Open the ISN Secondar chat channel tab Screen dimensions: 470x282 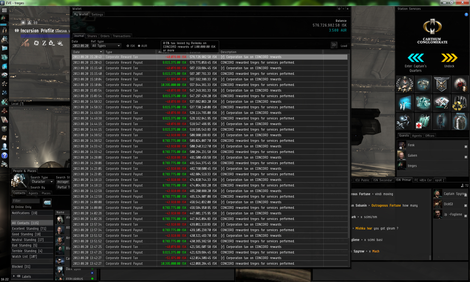pyautogui.click(x=383, y=180)
